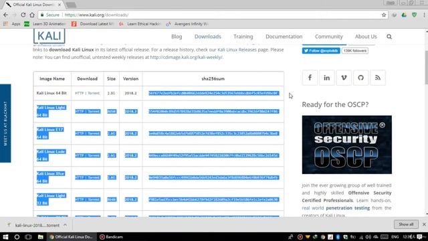Screen dimensions: 428x241
Task: Open Windows Start menu
Action: pyautogui.click(x=5, y=237)
